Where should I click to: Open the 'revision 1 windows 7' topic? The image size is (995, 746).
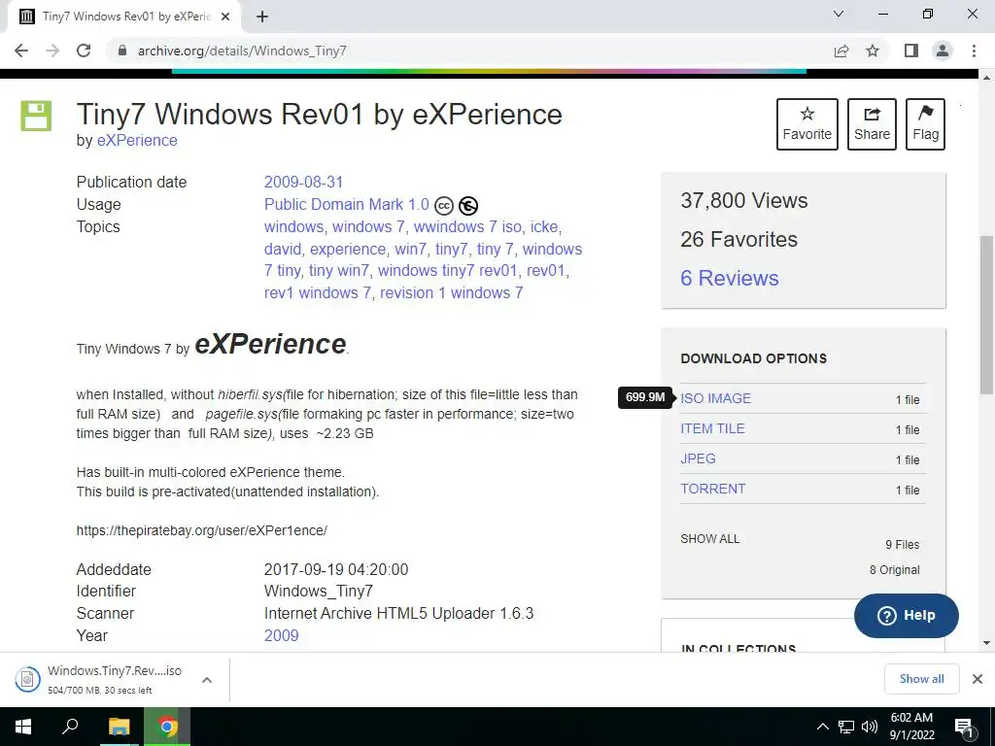pos(451,293)
